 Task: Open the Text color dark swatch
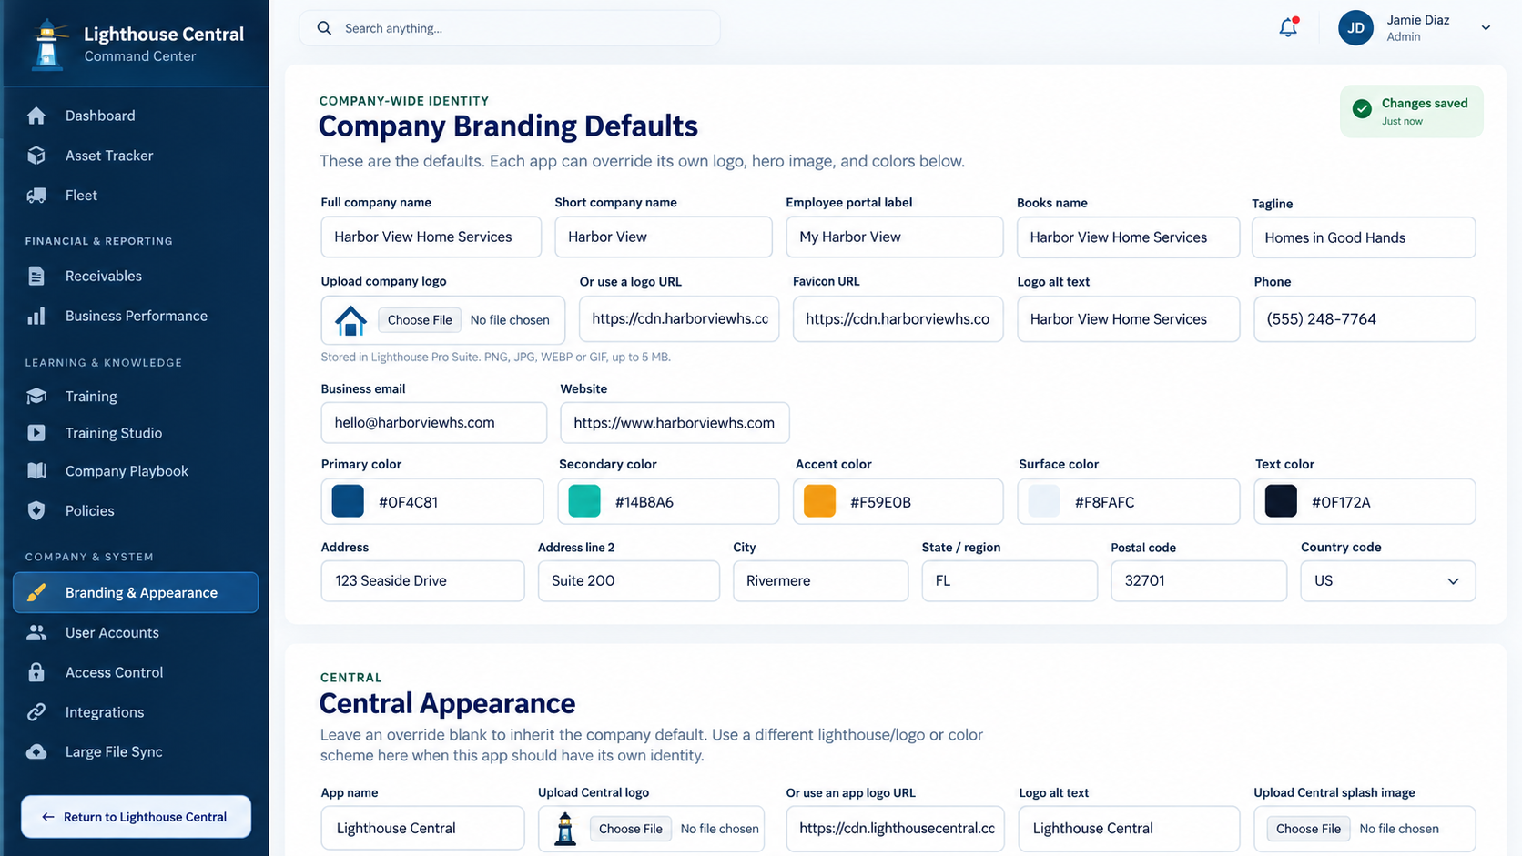click(x=1281, y=501)
